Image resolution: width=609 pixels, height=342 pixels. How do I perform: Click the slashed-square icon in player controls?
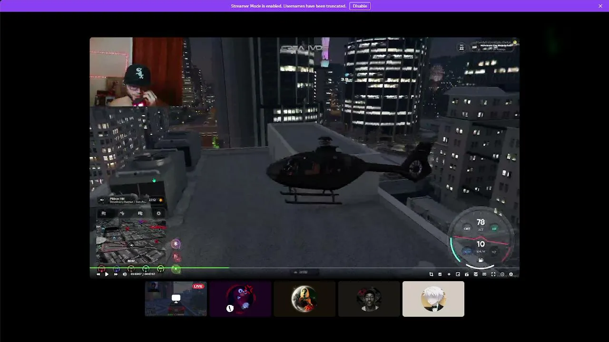point(476,274)
